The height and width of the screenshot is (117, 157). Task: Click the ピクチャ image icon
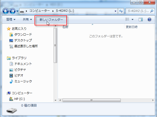pyautogui.click(x=11, y=70)
